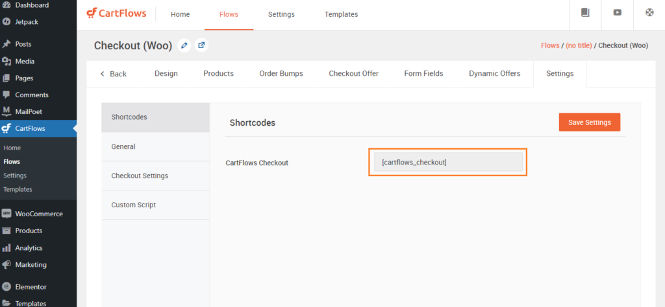
Task: Select Checkout Settings in side menu
Action: [155, 176]
